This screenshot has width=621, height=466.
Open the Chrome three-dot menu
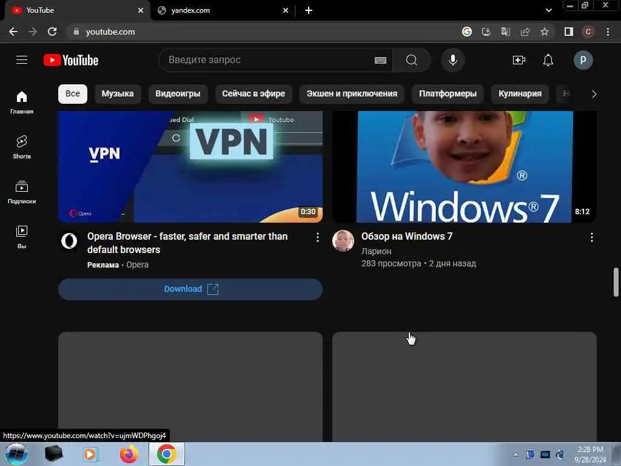coord(608,32)
